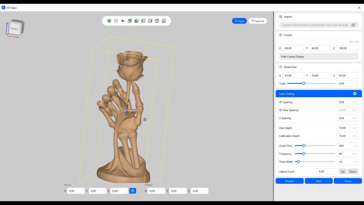
Task: Enable point cloud display mode icon
Action: point(123,21)
